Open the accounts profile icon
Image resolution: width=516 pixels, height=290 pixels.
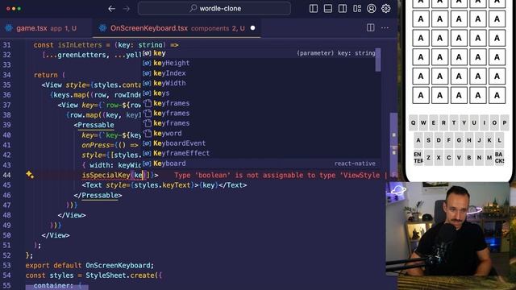coord(372,9)
